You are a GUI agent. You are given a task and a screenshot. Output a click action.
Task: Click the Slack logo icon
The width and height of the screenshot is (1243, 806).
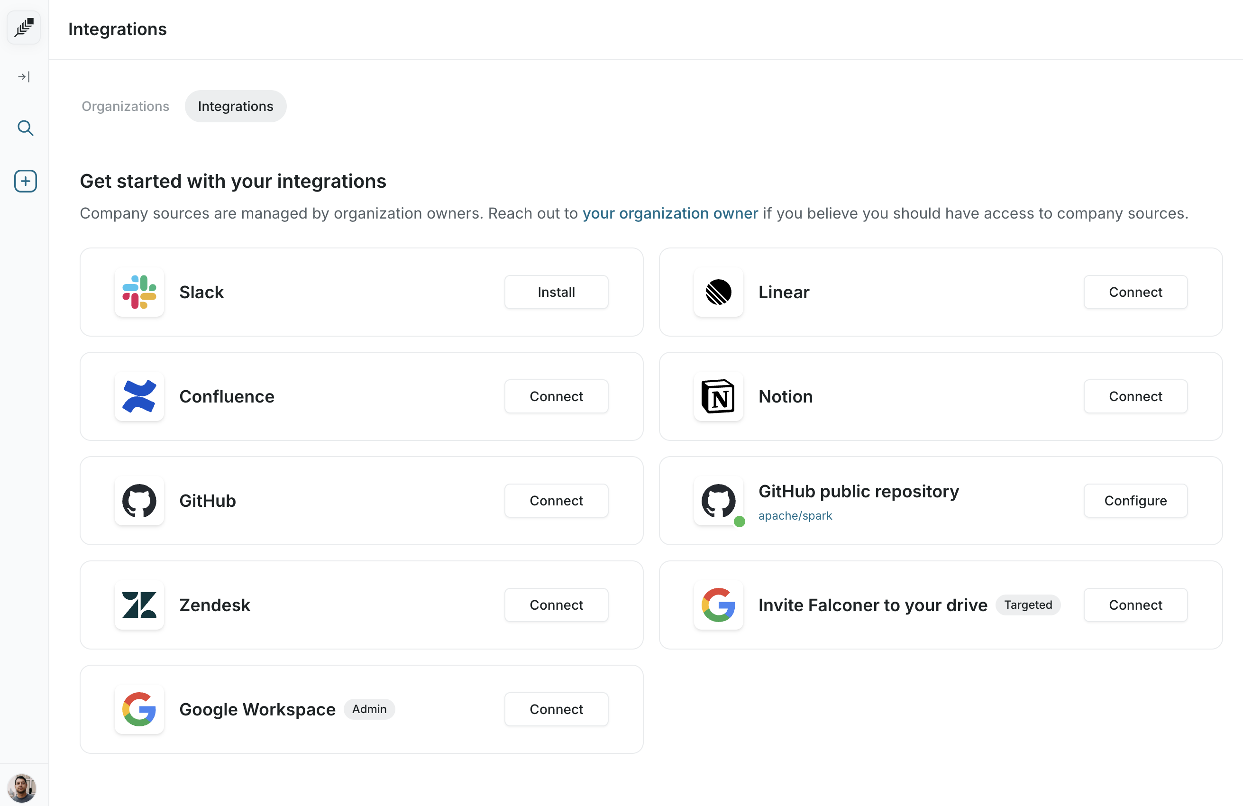pos(139,292)
